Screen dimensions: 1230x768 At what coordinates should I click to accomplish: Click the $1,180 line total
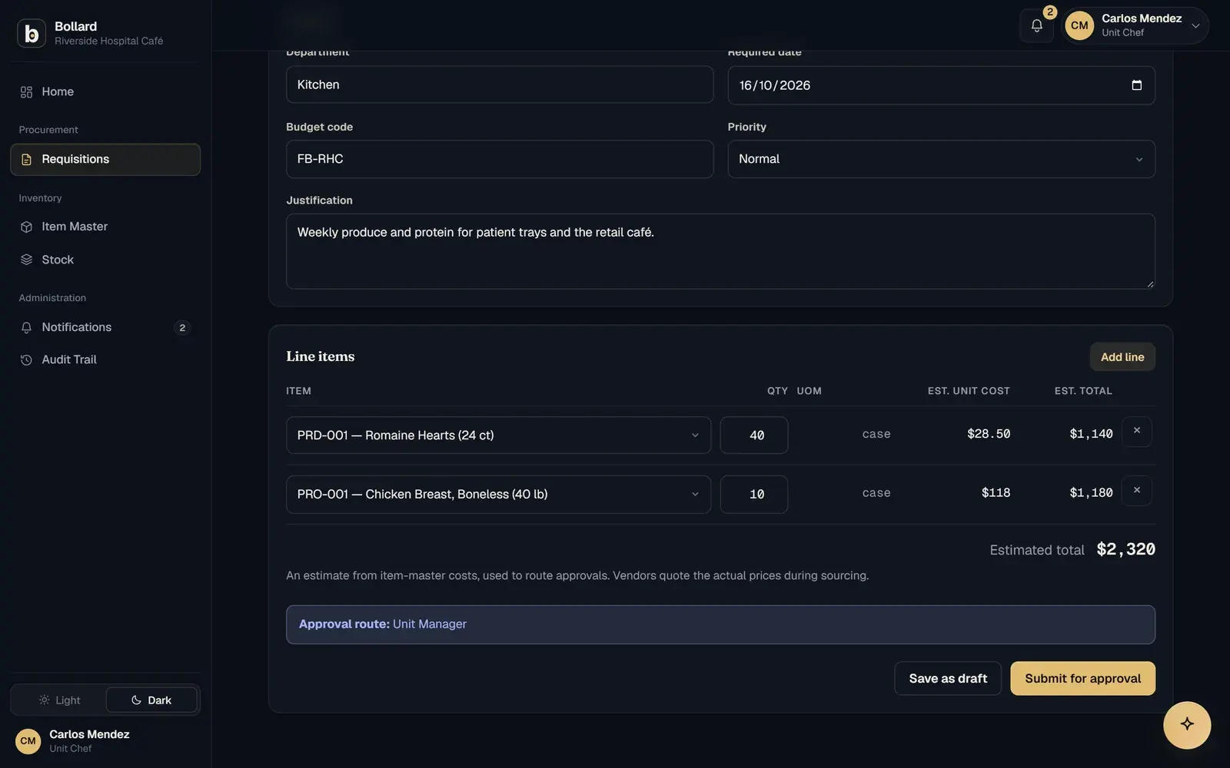tap(1091, 493)
